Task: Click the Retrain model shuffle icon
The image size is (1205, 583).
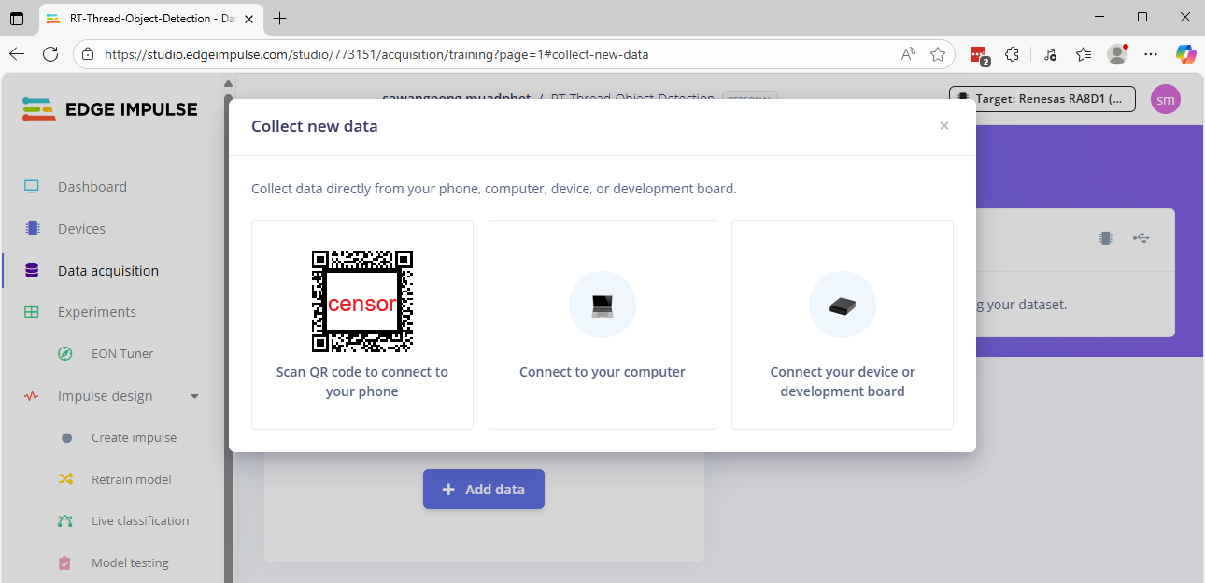Action: [x=65, y=479]
